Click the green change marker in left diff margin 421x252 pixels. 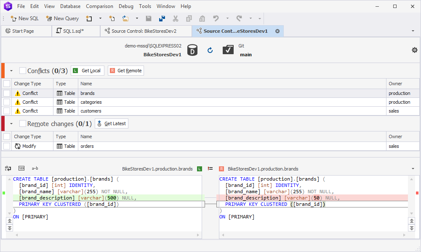coord(4,193)
